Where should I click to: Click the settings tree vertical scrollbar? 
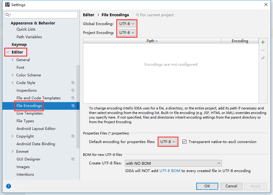(78, 107)
